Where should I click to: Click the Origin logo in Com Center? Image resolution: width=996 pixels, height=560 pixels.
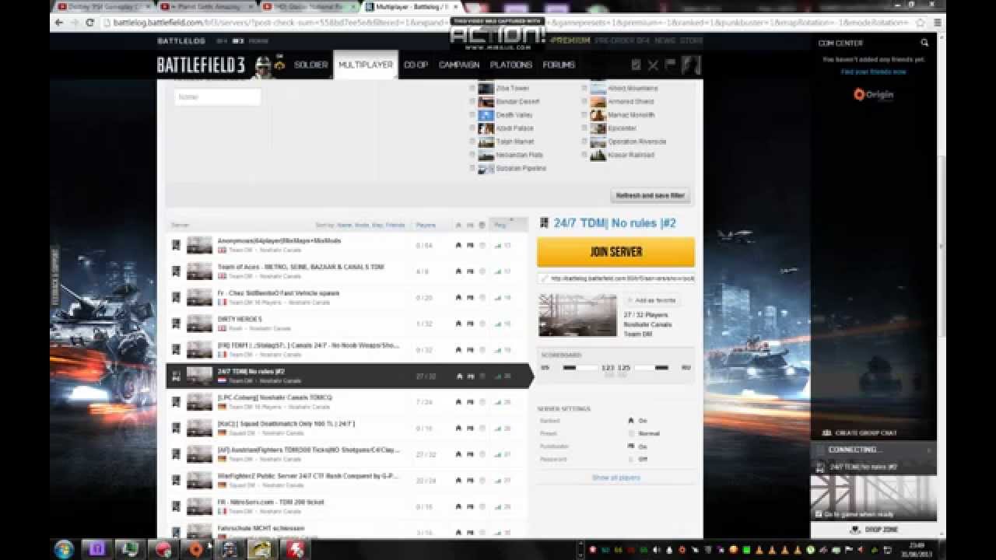pos(873,95)
